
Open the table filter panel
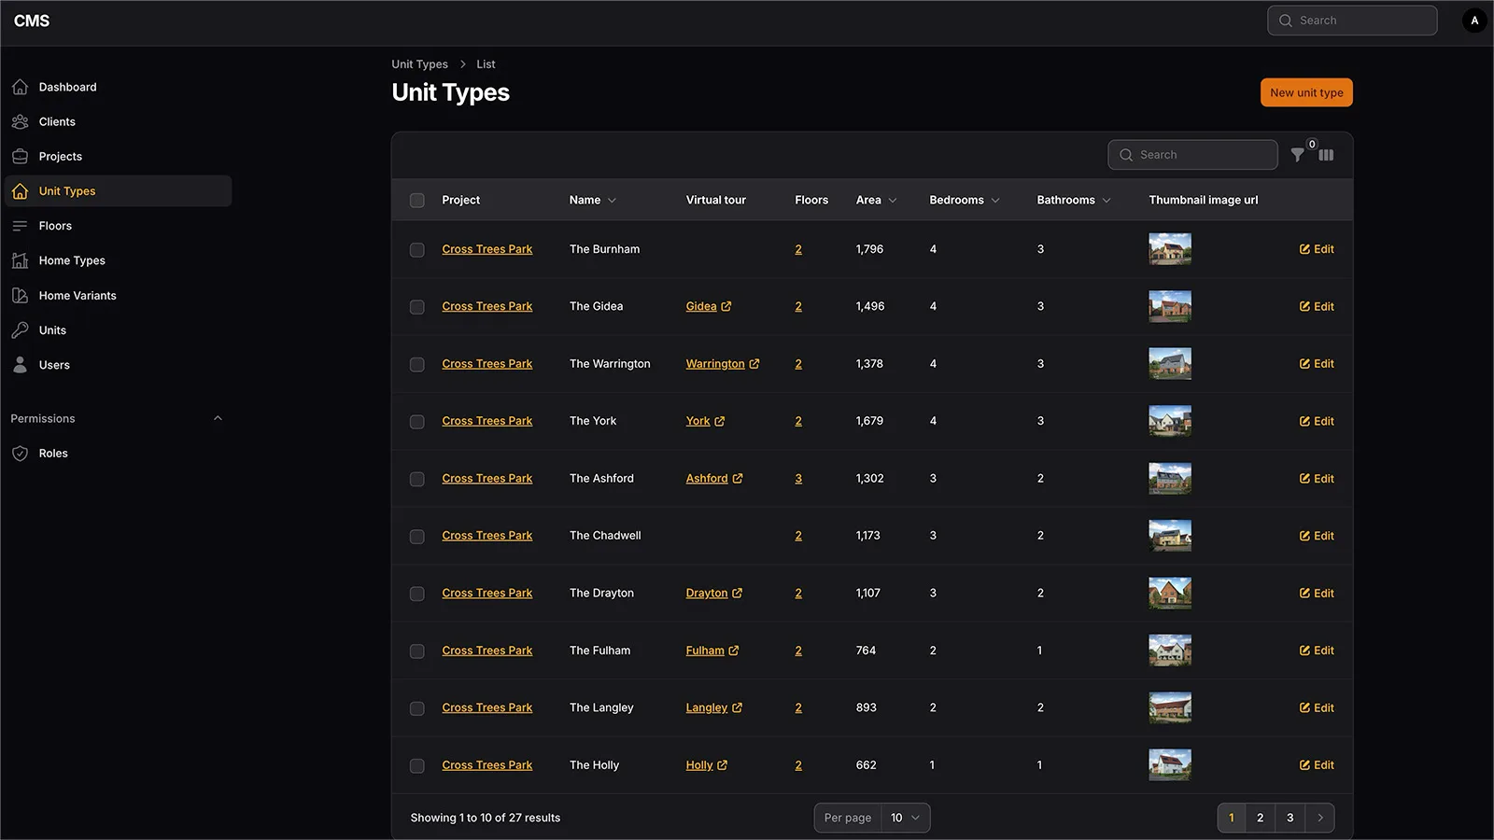pos(1297,154)
